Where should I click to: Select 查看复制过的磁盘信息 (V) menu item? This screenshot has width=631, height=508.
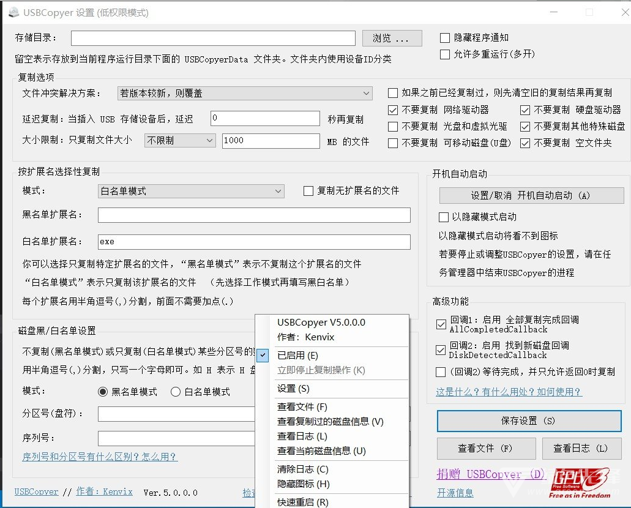coord(332,422)
